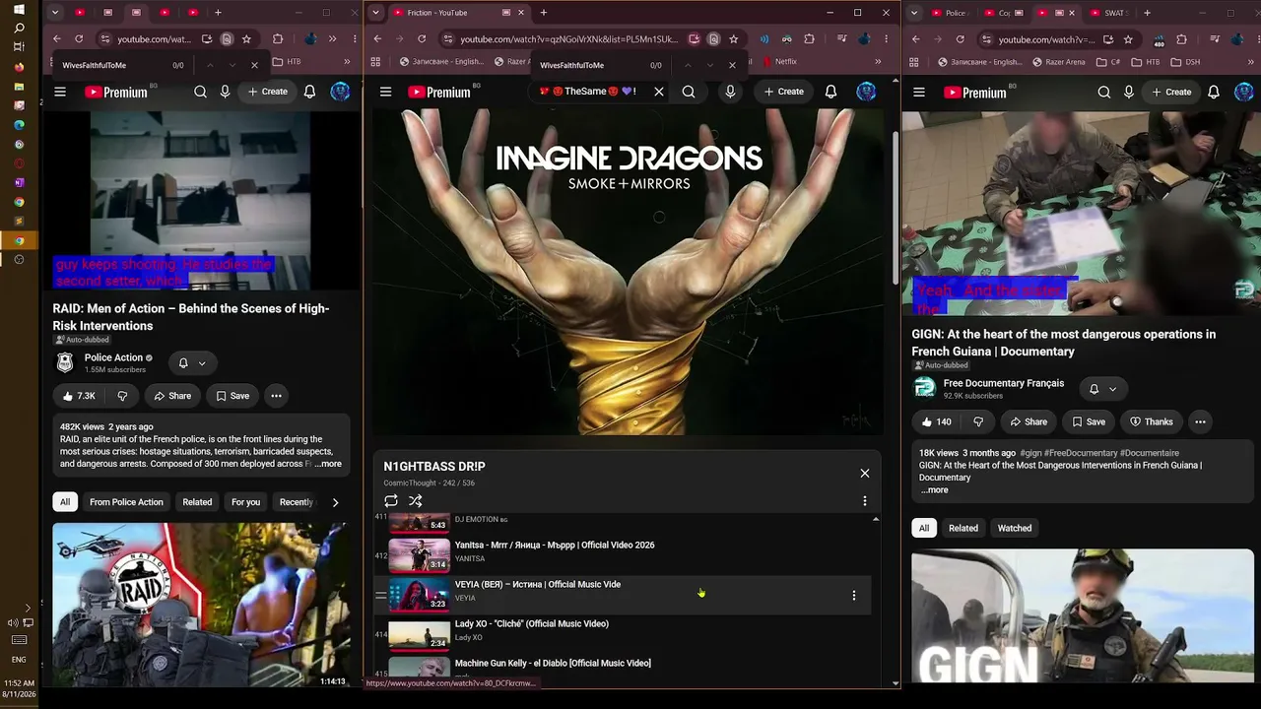Show more filter chips after Recently

point(335,502)
